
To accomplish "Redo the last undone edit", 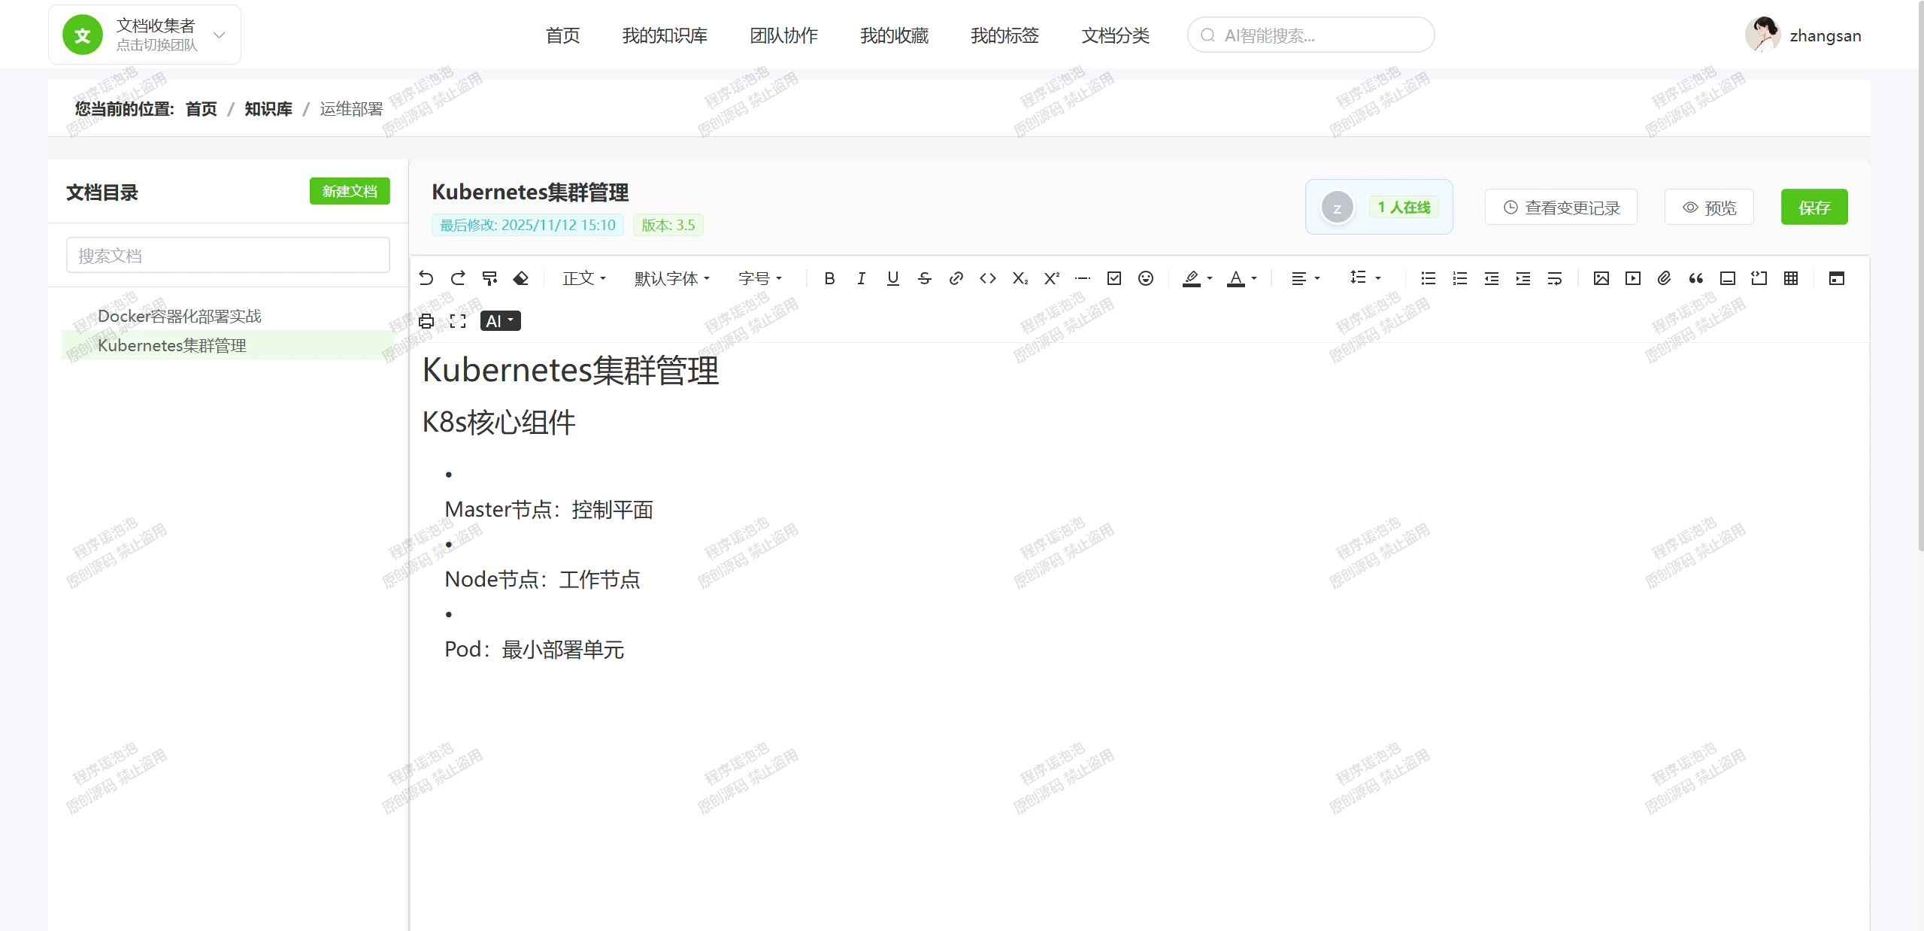I will click(x=458, y=278).
